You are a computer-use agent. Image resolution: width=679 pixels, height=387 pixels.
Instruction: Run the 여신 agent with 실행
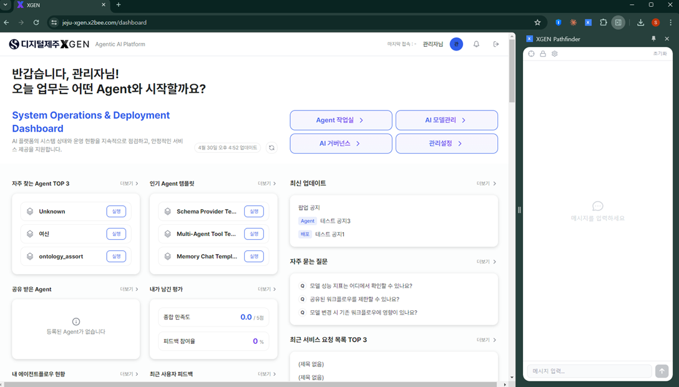click(x=116, y=233)
